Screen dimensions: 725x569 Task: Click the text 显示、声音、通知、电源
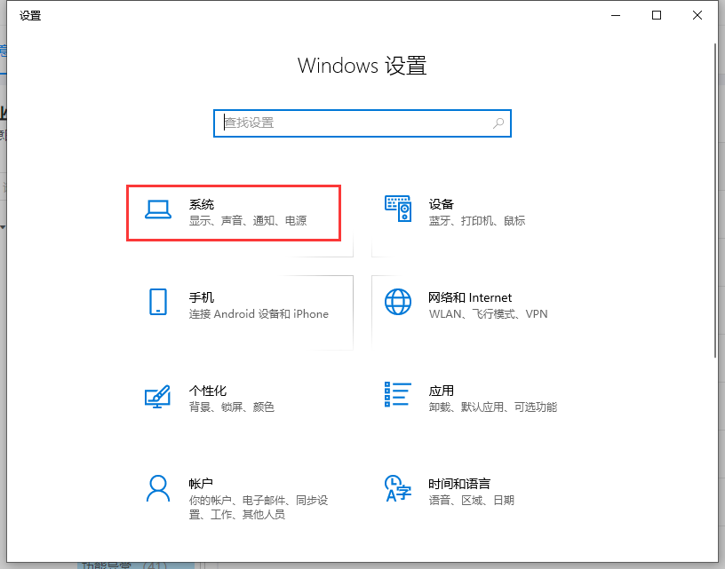point(248,221)
